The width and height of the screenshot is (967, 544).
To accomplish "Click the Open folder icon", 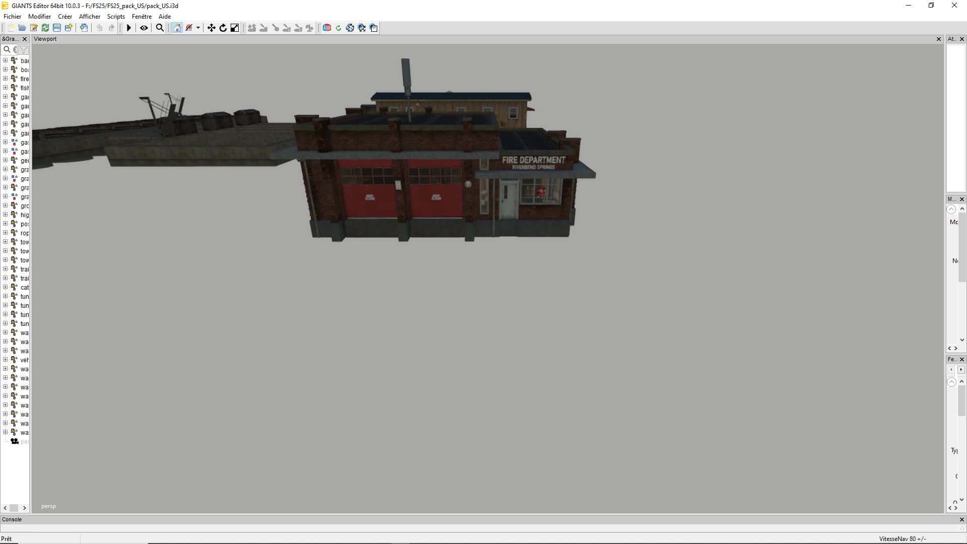I will point(22,28).
